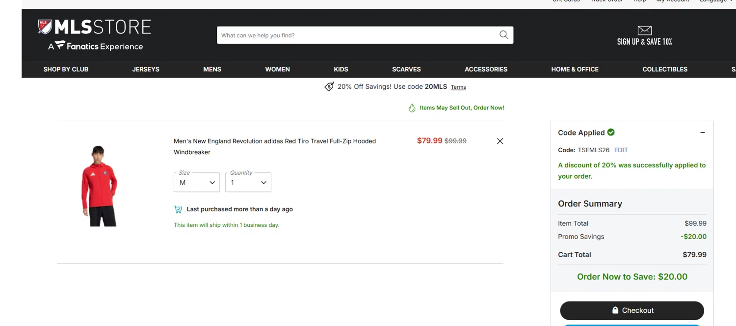The height and width of the screenshot is (326, 736).
Task: Open the windbreaker product title link
Action: (x=275, y=146)
